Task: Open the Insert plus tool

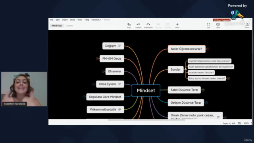Action: coord(177,25)
